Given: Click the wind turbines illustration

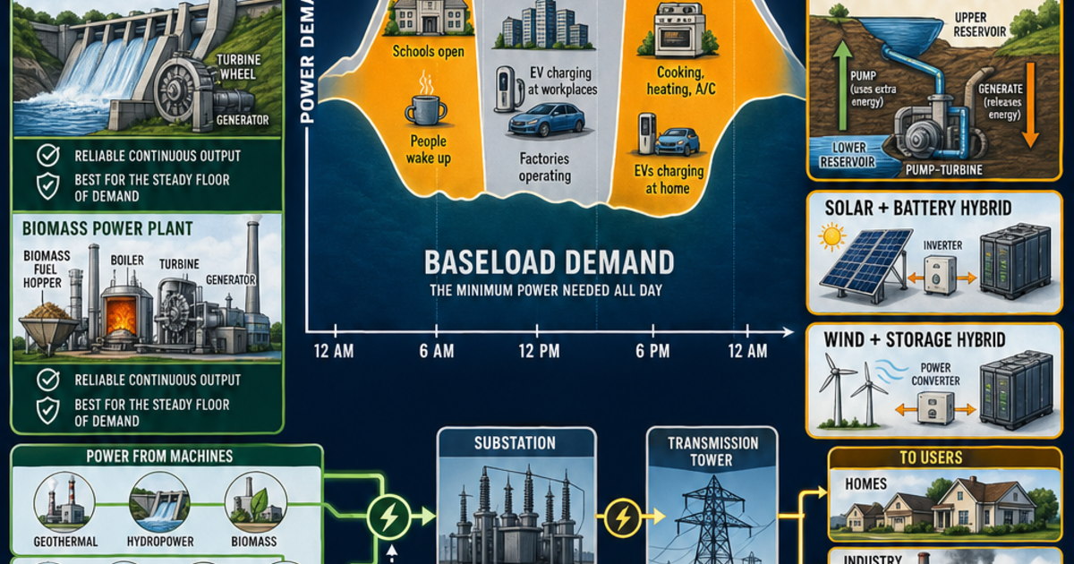Looking at the screenshot, I should [x=852, y=389].
